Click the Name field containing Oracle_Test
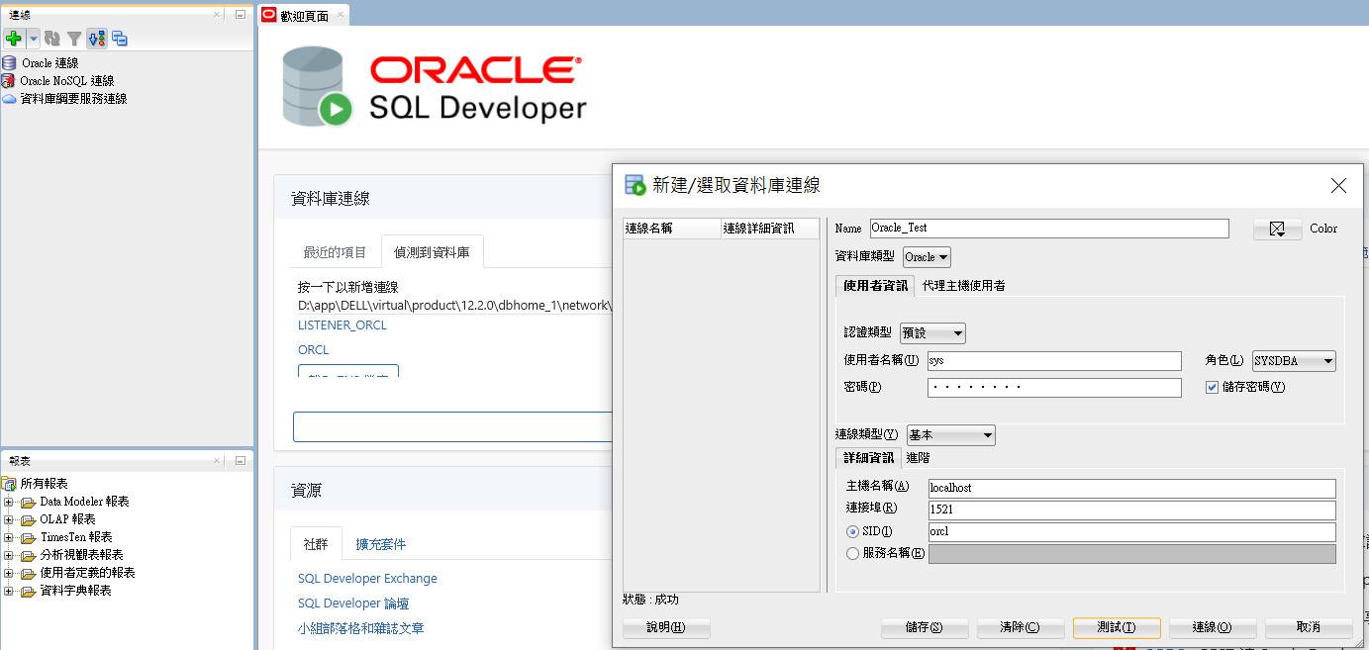1369x650 pixels. [x=1049, y=229]
